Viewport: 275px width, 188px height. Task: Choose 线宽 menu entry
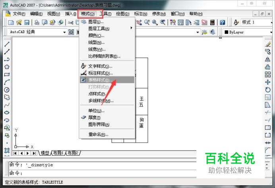coord(107,49)
